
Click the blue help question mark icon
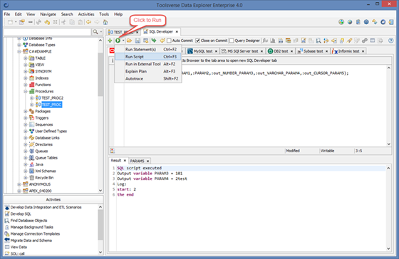pyautogui.click(x=391, y=41)
